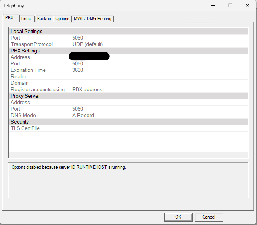Click the Transport Protocol label
257x225 pixels.
pyautogui.click(x=31, y=44)
